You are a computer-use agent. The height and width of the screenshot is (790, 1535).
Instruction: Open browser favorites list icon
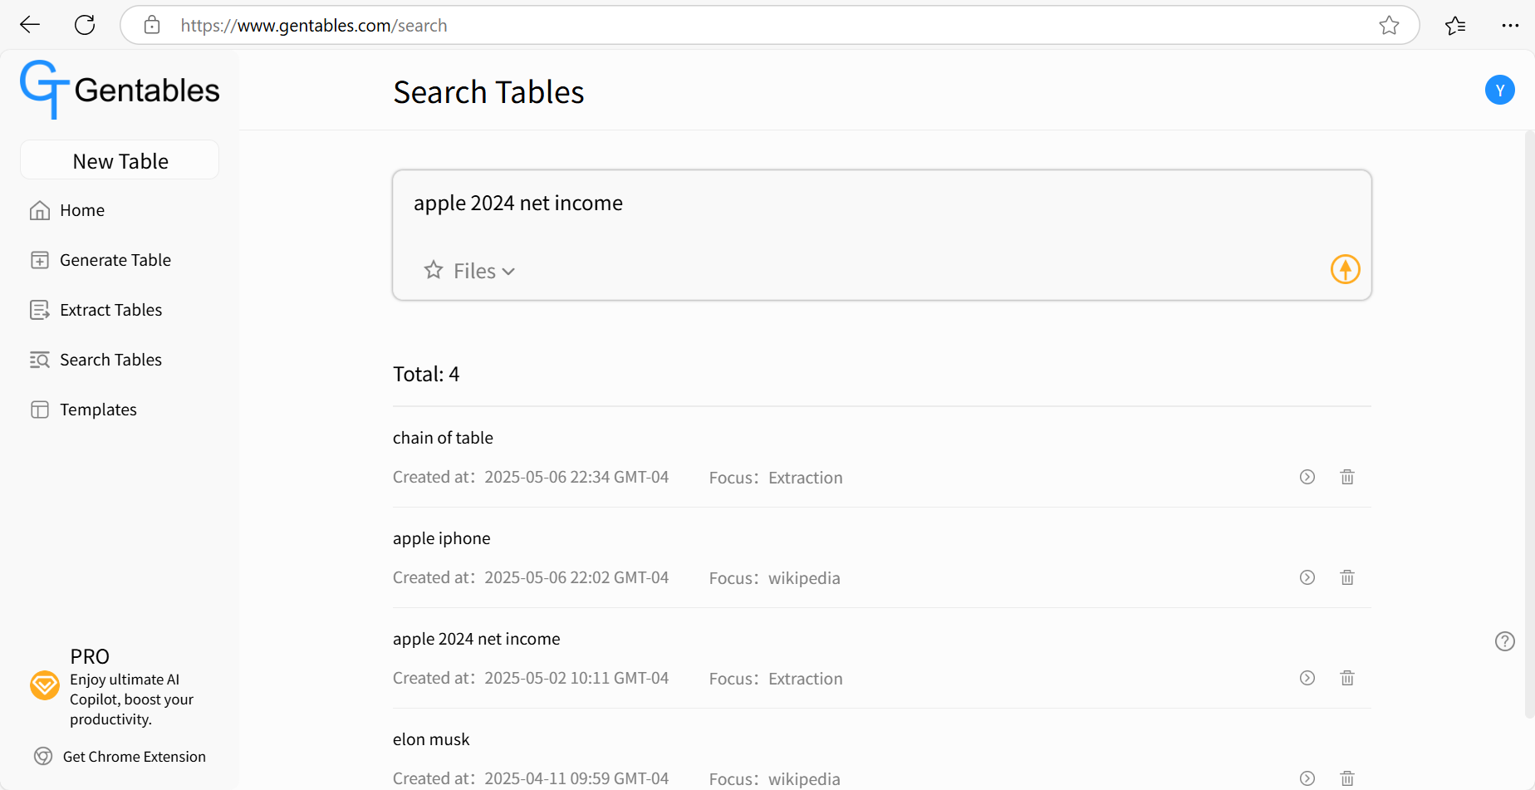pyautogui.click(x=1455, y=25)
